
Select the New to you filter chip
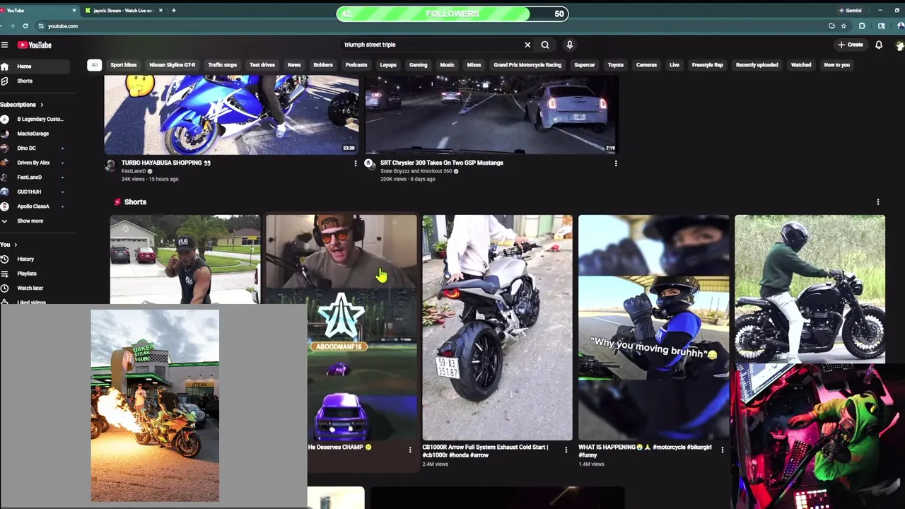836,64
